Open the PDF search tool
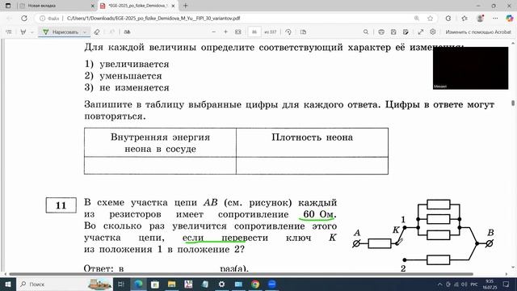 pos(366,32)
